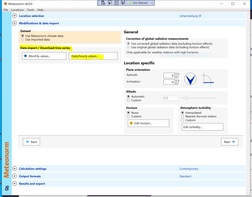The image size is (252, 197).
Task: Select Use imported data option
Action: tap(22, 39)
